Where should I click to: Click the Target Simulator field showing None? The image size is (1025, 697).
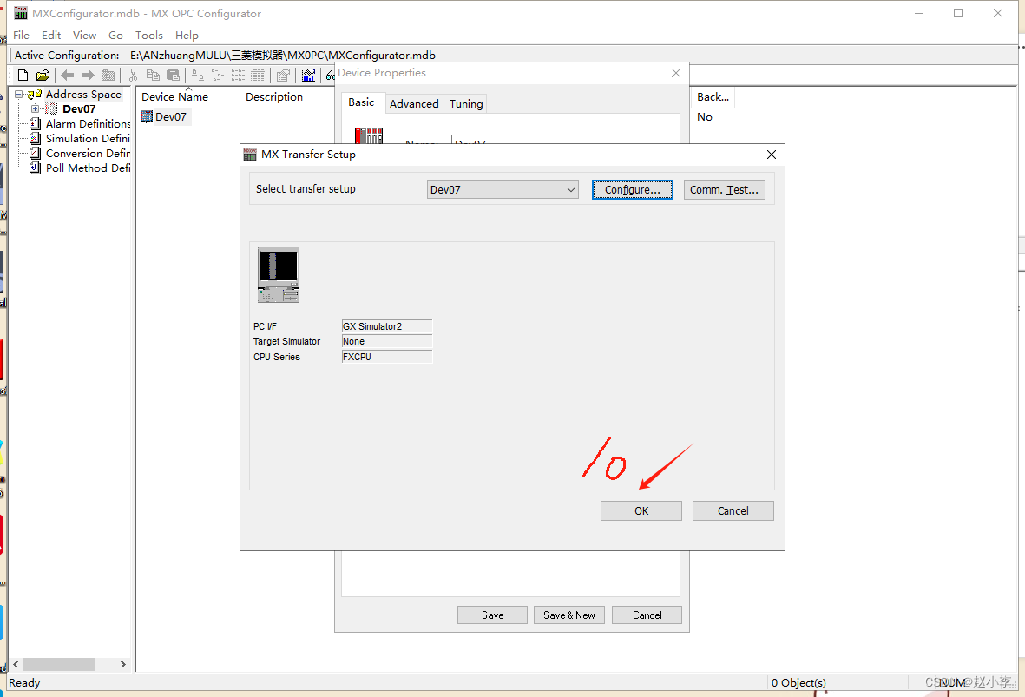pos(386,341)
